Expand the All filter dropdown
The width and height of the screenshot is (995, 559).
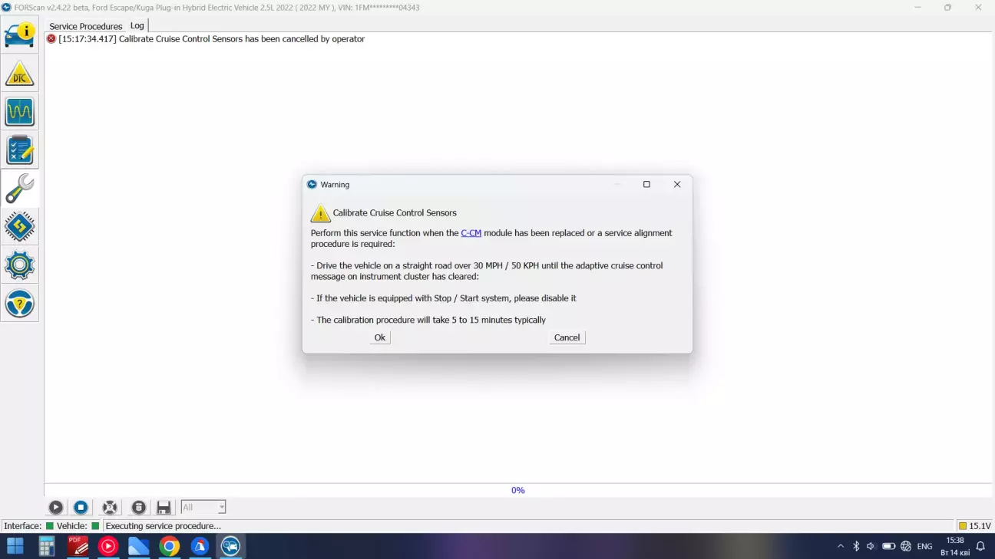[221, 508]
